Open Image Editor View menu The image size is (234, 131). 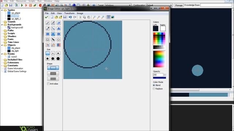tap(59, 13)
